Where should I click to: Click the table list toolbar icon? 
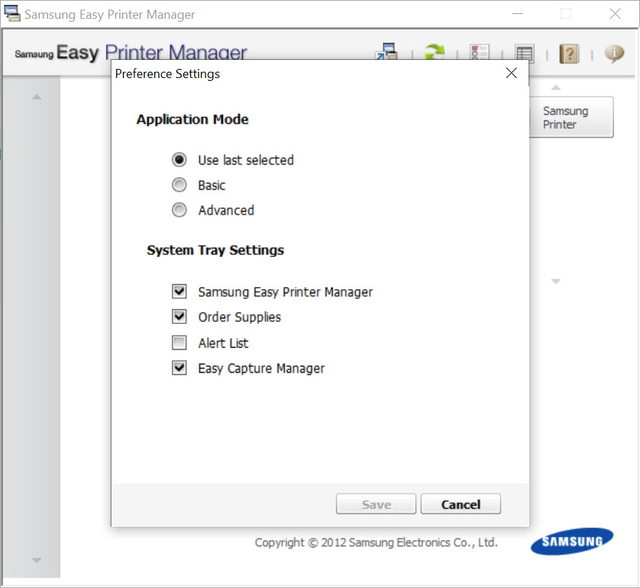point(524,53)
